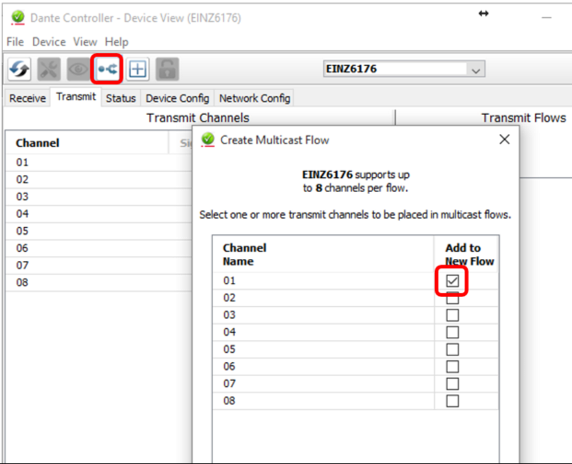Select transmit channel 06 in main list

pyautogui.click(x=98, y=248)
